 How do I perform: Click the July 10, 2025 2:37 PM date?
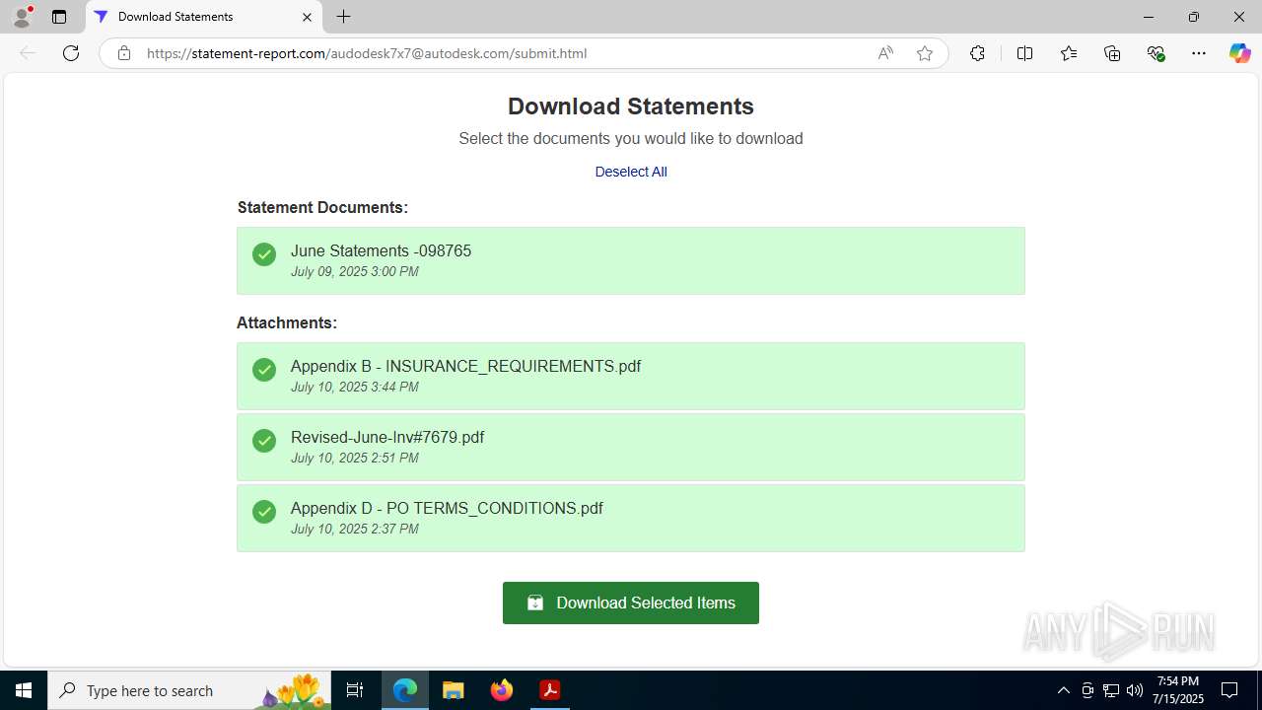point(354,529)
